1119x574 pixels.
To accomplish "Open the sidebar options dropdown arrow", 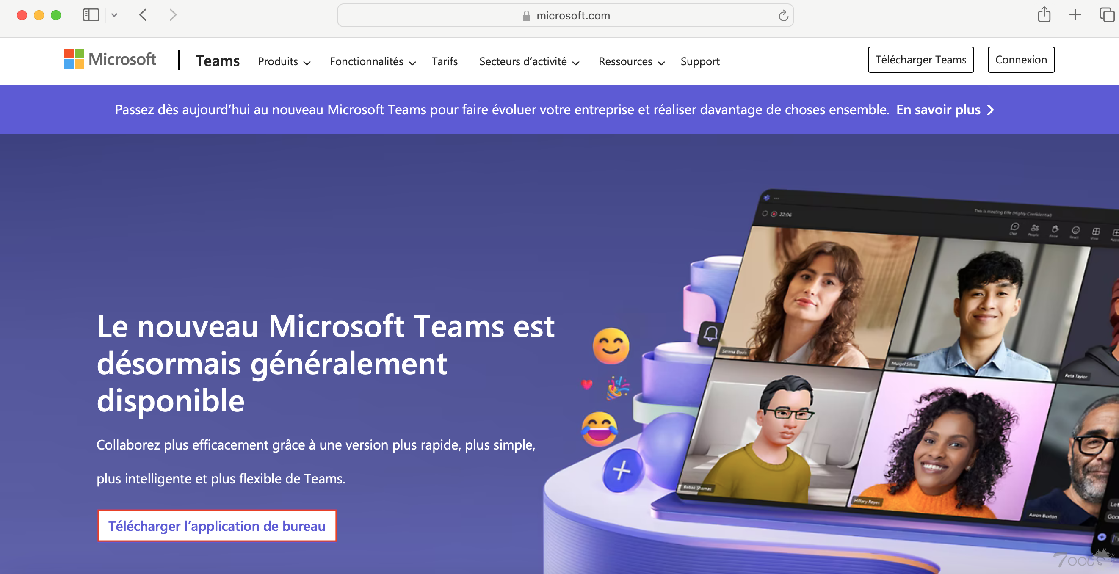I will 114,15.
